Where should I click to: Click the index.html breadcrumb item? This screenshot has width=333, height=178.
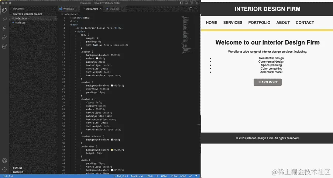pos(70,14)
